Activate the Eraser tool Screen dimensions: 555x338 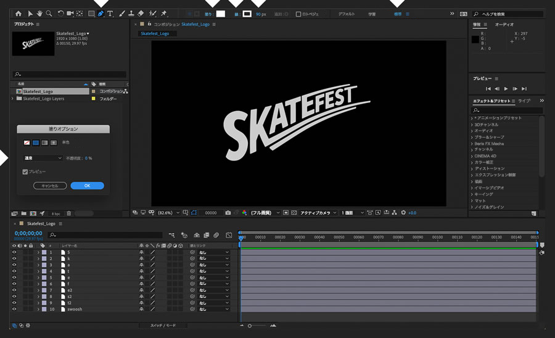click(141, 13)
